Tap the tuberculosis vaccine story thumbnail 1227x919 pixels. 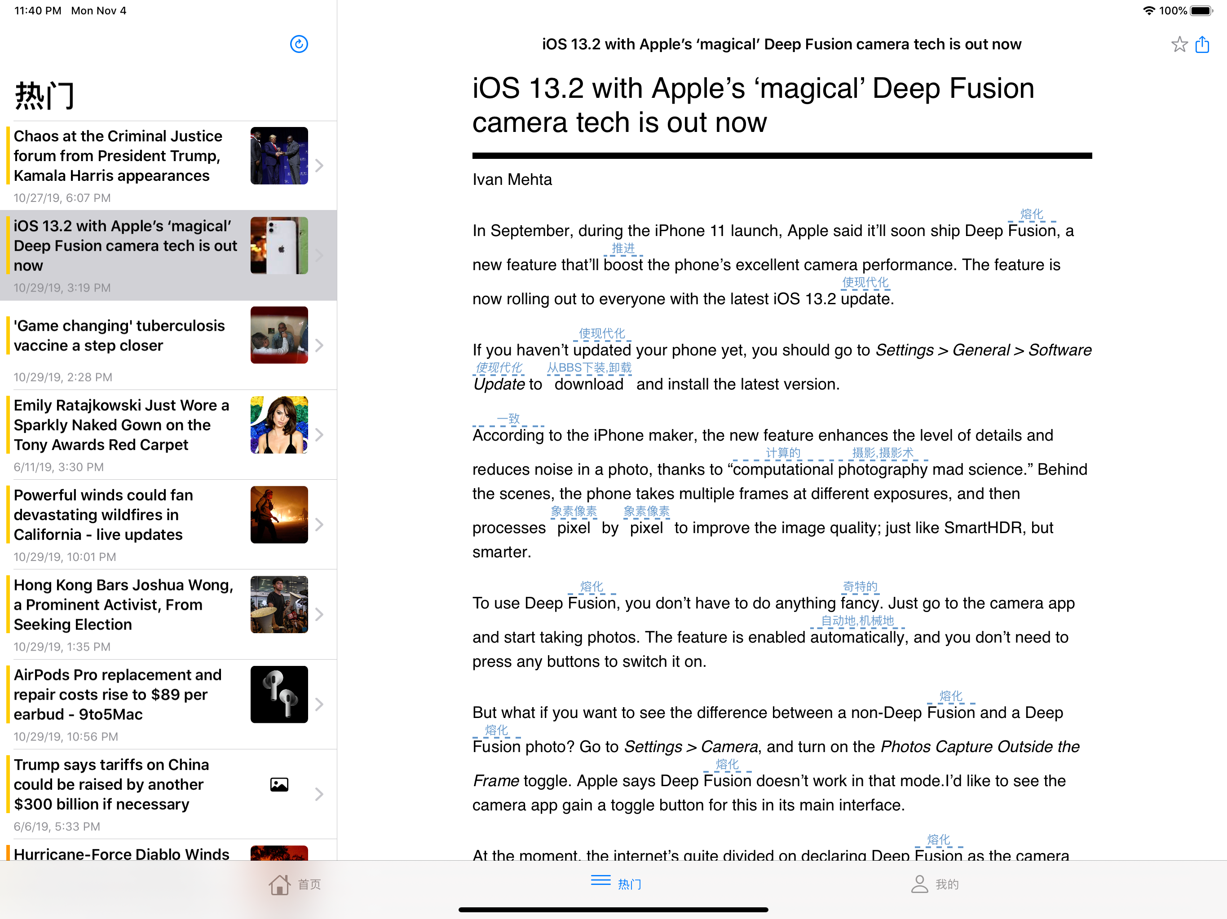click(x=279, y=335)
